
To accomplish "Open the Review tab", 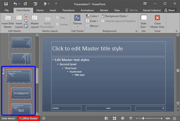I will click(104, 10).
